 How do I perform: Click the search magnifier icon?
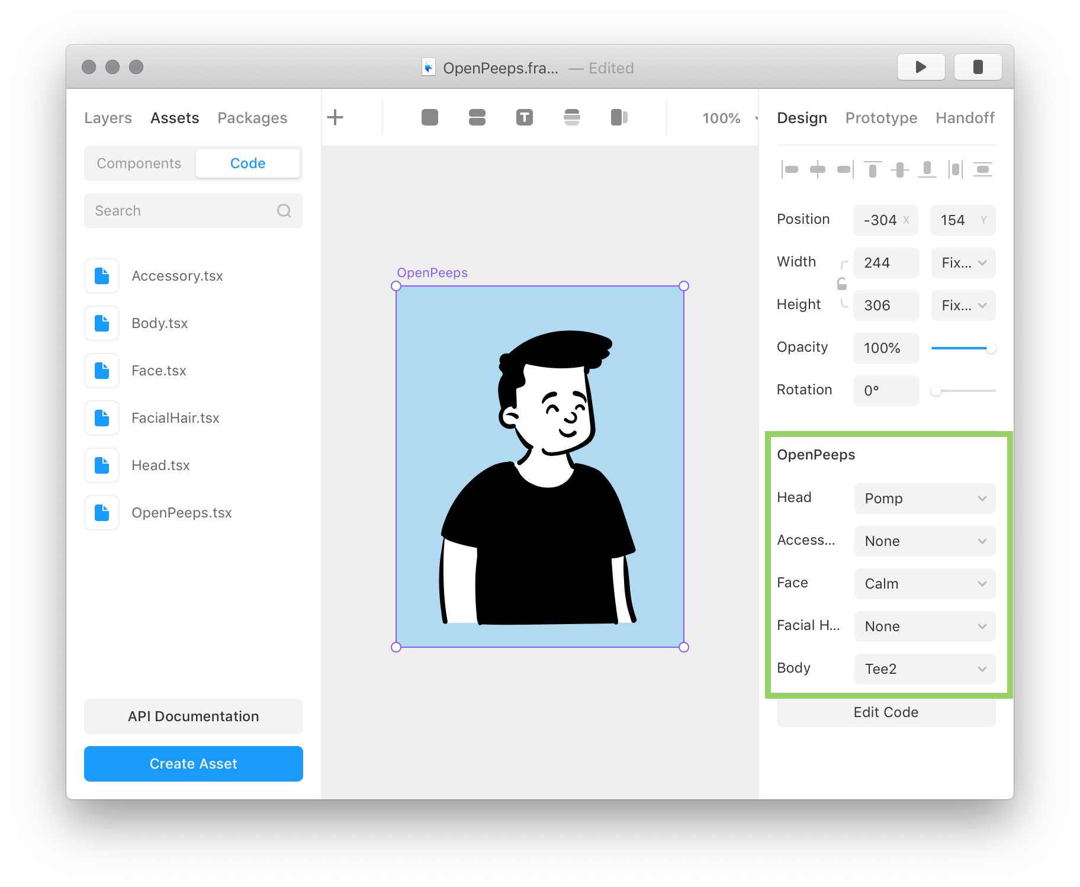(x=284, y=211)
